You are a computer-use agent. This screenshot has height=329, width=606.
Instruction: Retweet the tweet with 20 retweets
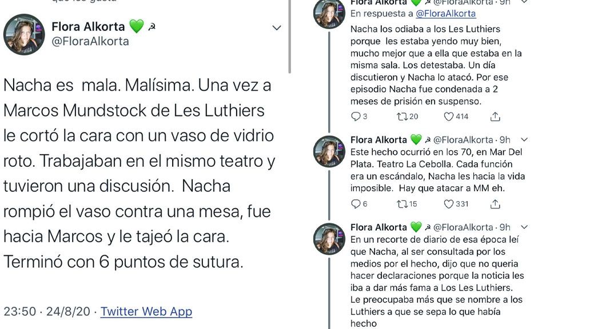pyautogui.click(x=403, y=117)
